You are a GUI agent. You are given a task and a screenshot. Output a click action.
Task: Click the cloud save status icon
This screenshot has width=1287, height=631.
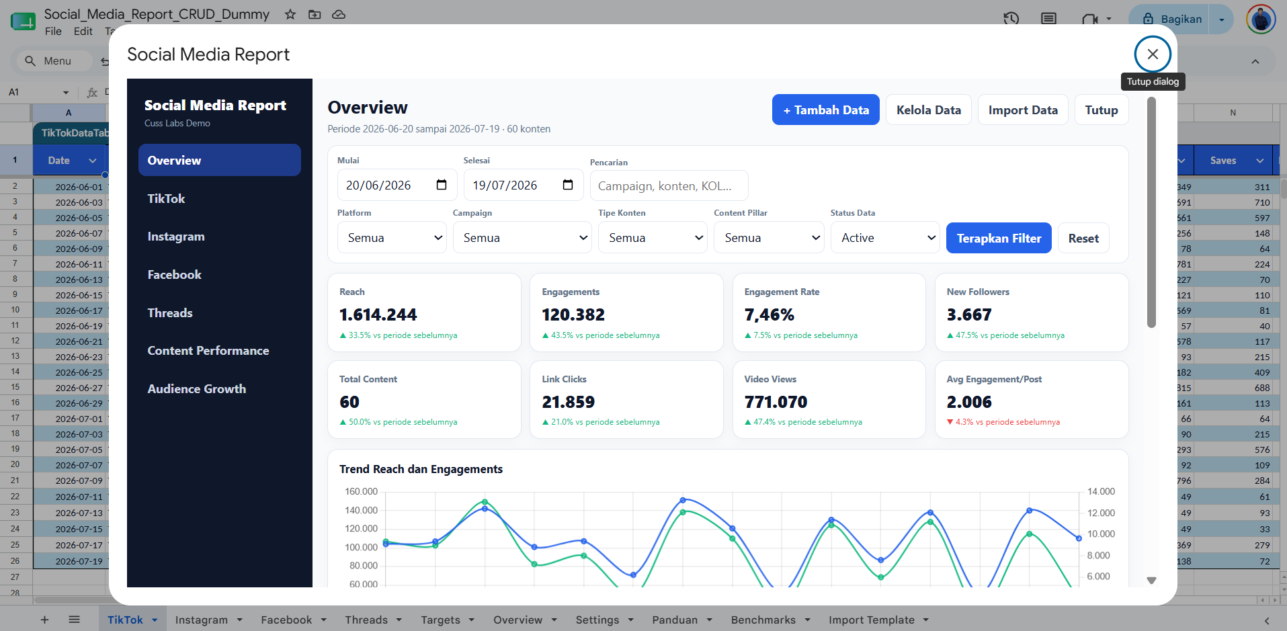point(339,14)
